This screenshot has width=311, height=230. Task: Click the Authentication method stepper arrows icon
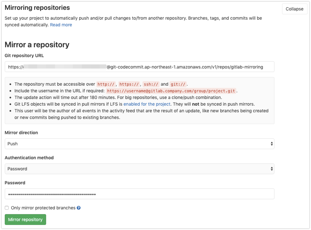tap(272, 169)
